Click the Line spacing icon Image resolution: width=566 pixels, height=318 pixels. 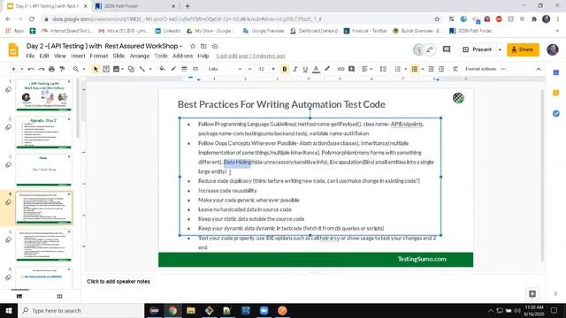point(383,69)
